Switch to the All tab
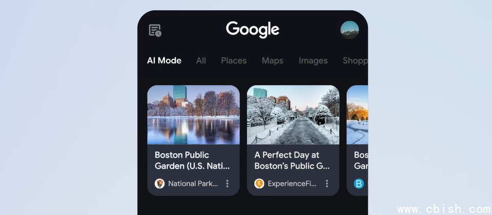The image size is (492, 215). coord(201,60)
